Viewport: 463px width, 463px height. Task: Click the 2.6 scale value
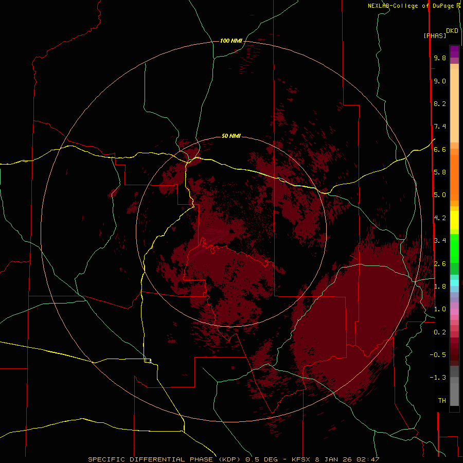pos(440,264)
